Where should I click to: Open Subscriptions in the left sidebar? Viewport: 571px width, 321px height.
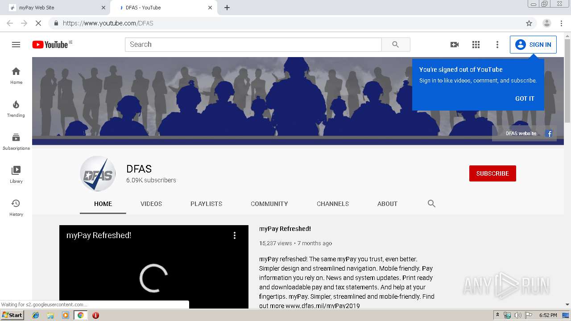pyautogui.click(x=16, y=141)
